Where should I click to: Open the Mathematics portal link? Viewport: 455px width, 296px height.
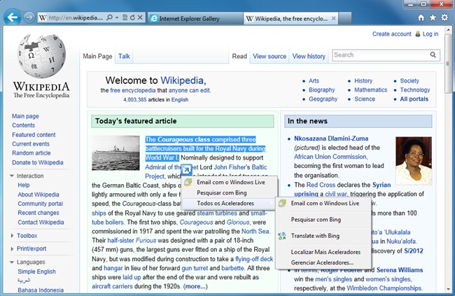point(370,90)
